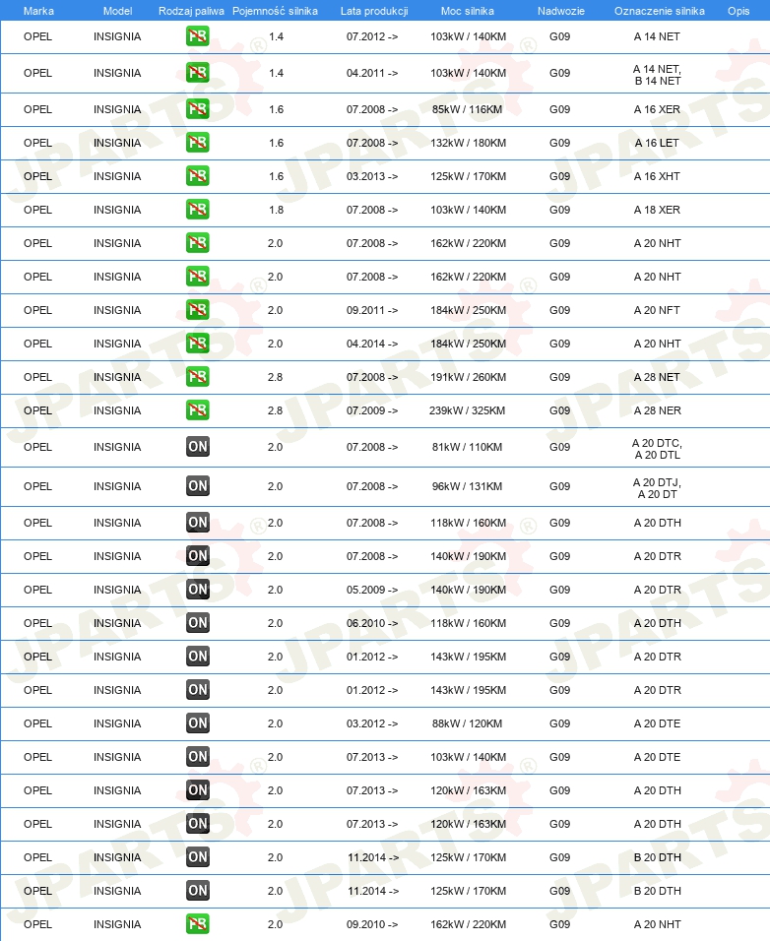Click the production date '06.2010 ->'

coord(372,623)
